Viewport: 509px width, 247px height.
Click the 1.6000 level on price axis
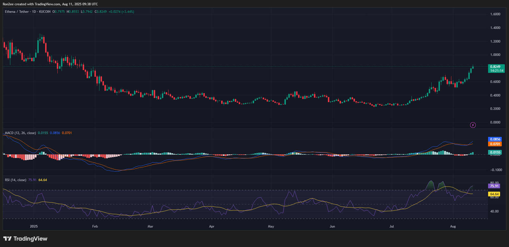(x=495, y=14)
